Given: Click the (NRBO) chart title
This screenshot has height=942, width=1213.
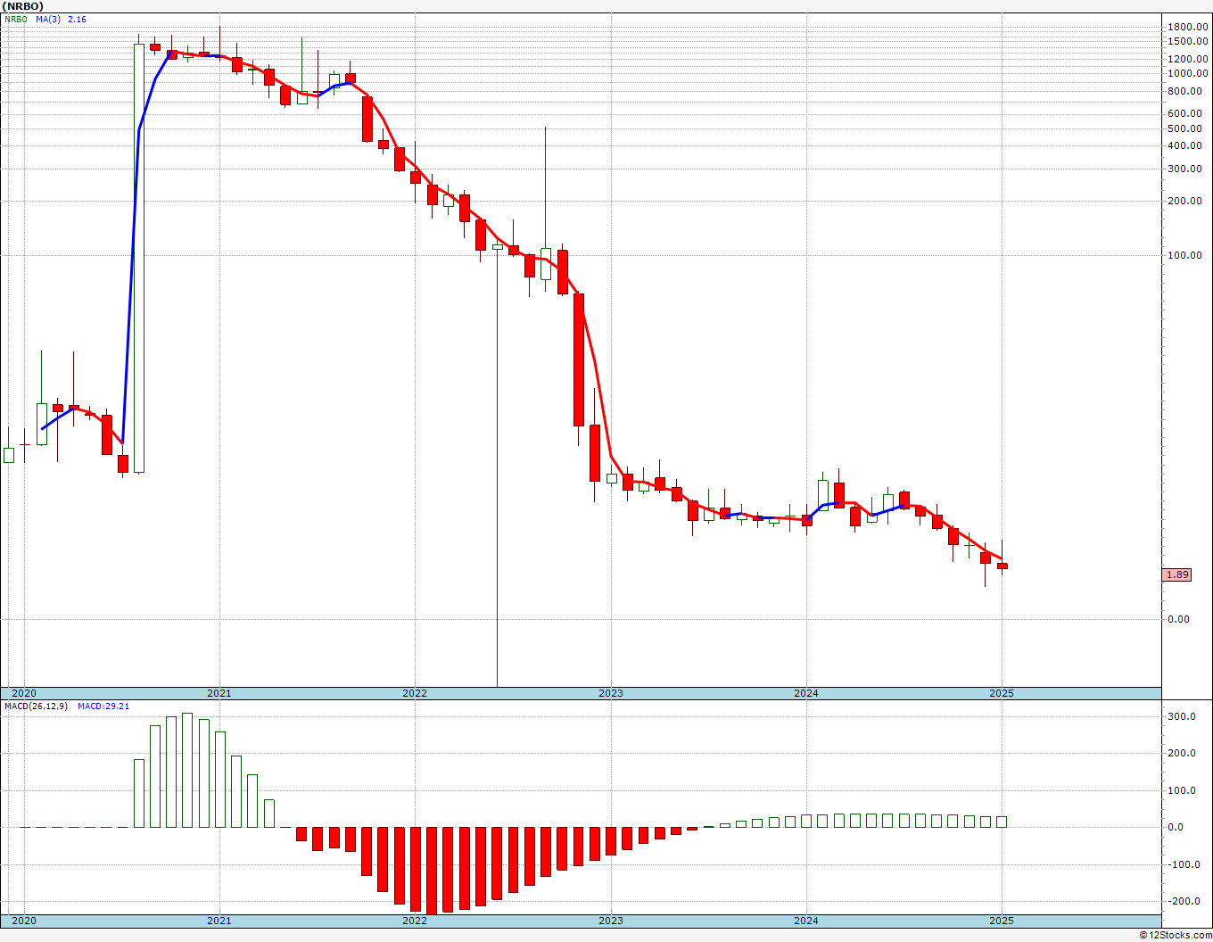Looking at the screenshot, I should tap(21, 6).
